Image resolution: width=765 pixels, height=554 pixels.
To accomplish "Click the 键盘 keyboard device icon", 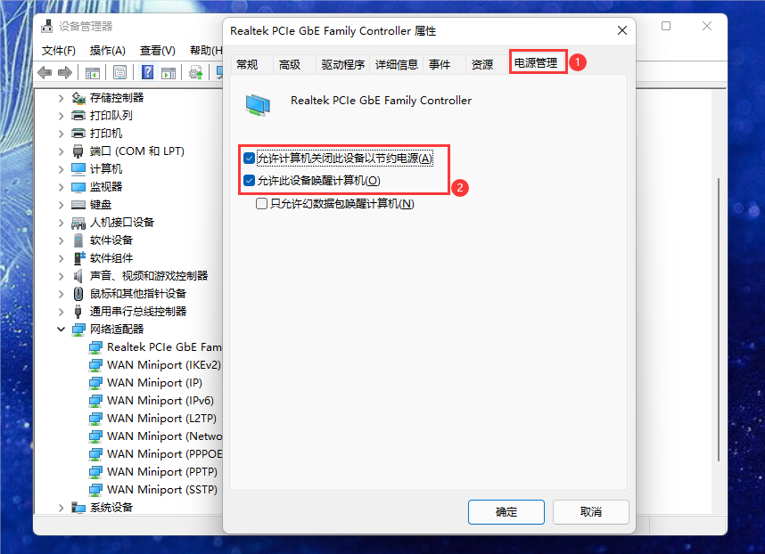I will point(78,205).
